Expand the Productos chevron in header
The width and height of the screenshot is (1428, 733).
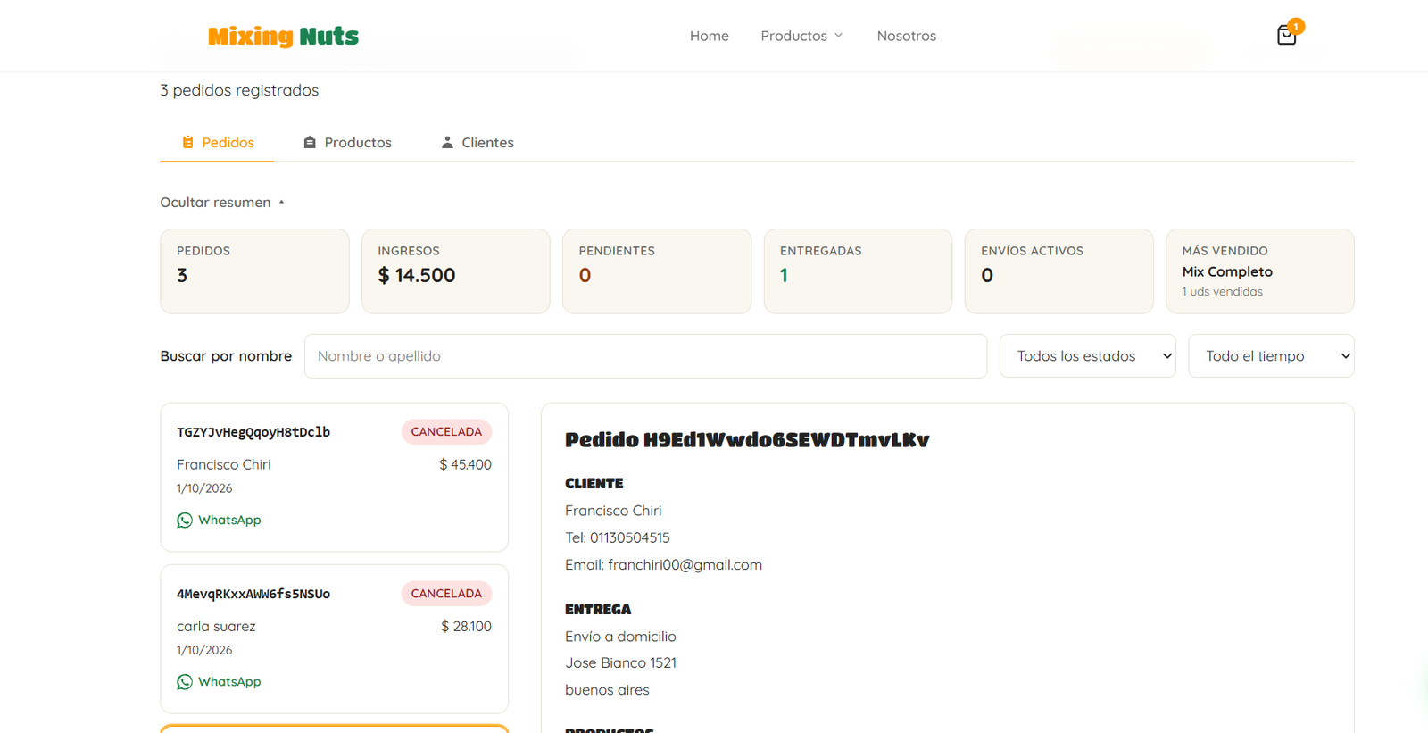coord(838,36)
